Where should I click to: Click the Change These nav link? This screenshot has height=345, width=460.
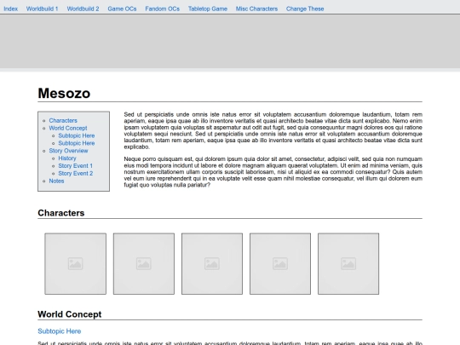point(305,9)
